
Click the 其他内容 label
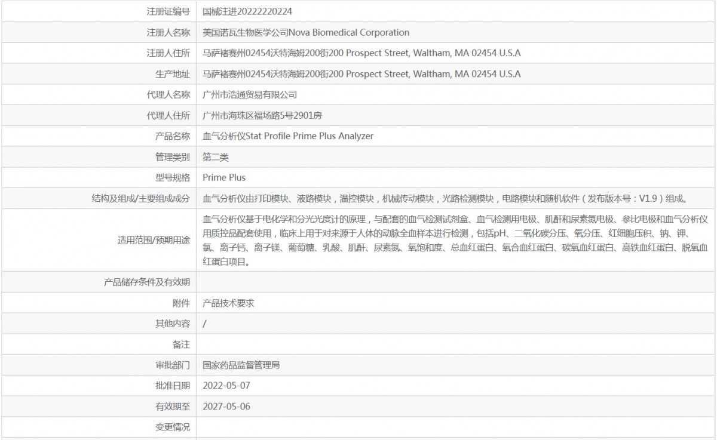click(172, 323)
